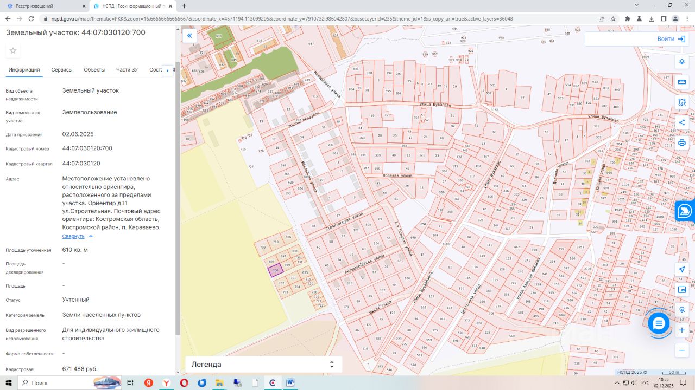Open the Объекты tab

[94, 70]
